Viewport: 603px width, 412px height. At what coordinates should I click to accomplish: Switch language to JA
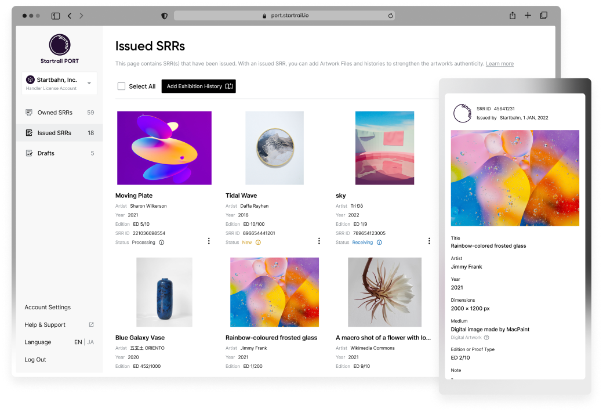coord(90,342)
